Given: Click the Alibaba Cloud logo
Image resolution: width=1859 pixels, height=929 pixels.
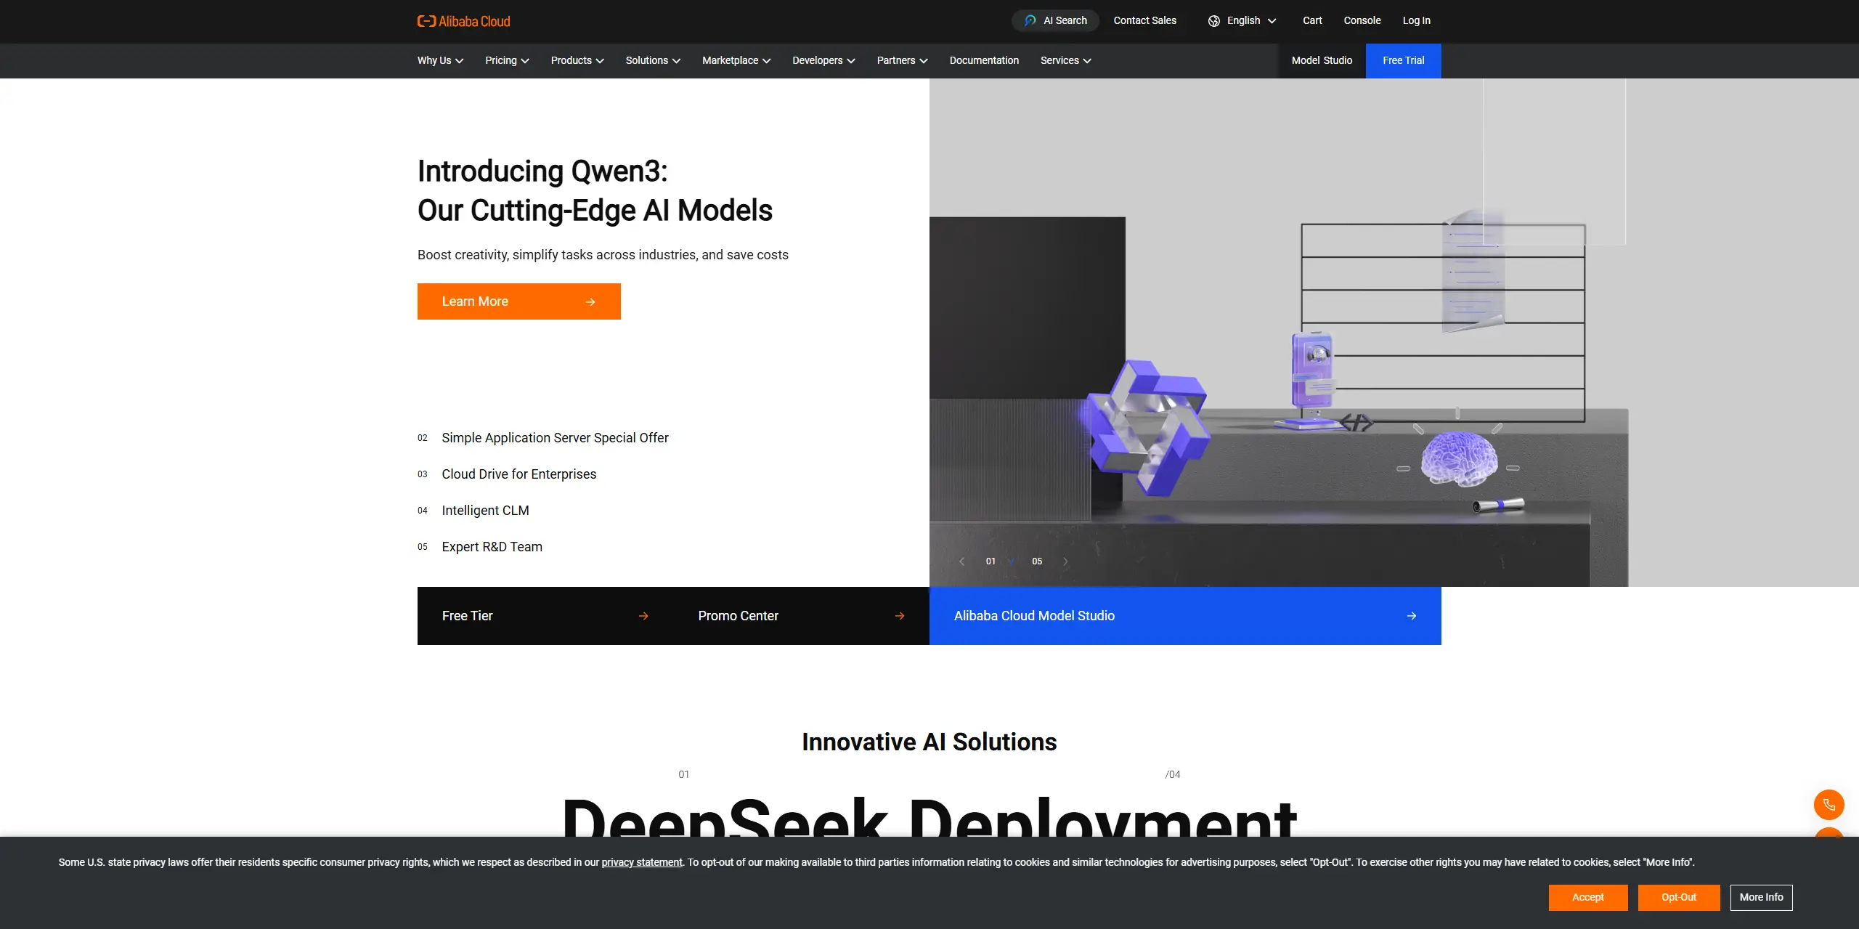Looking at the screenshot, I should [463, 21].
